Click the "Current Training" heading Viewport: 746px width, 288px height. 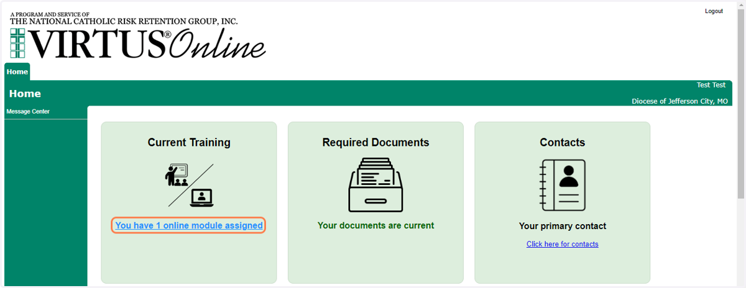coord(189,142)
